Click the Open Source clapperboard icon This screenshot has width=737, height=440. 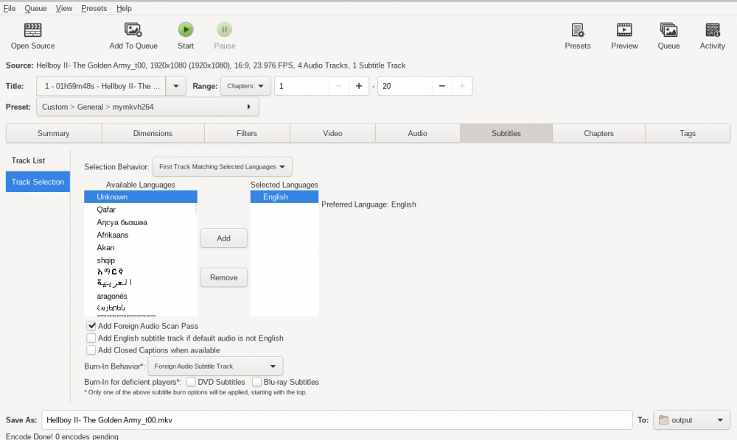point(32,30)
